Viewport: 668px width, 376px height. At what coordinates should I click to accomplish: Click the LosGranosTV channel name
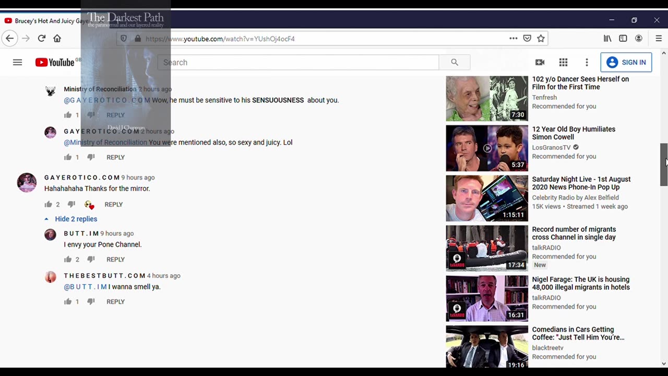[551, 147]
